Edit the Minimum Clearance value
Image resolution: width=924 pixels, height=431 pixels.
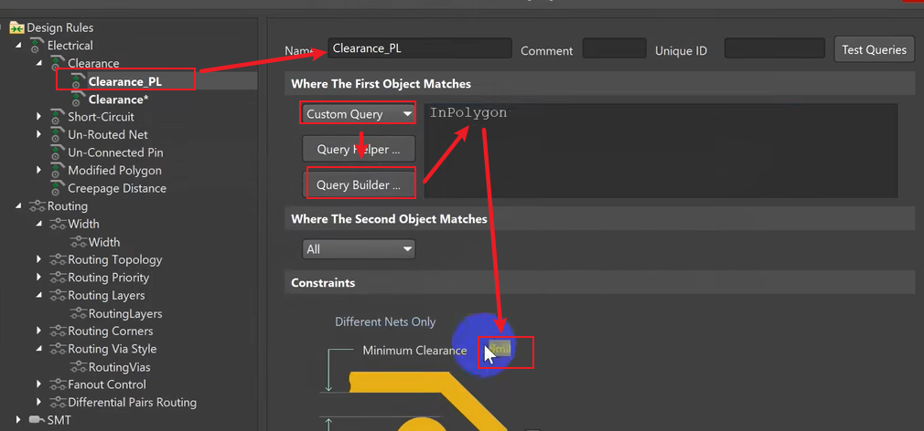point(501,351)
